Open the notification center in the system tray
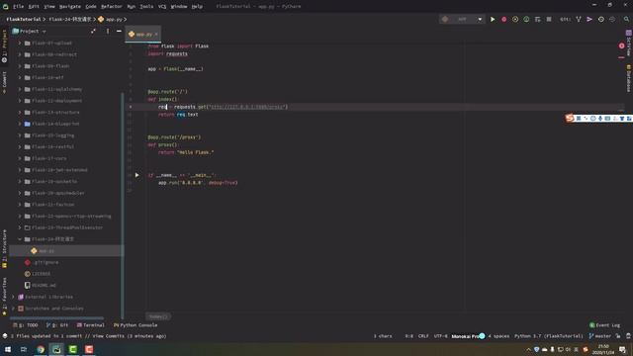 (x=622, y=349)
